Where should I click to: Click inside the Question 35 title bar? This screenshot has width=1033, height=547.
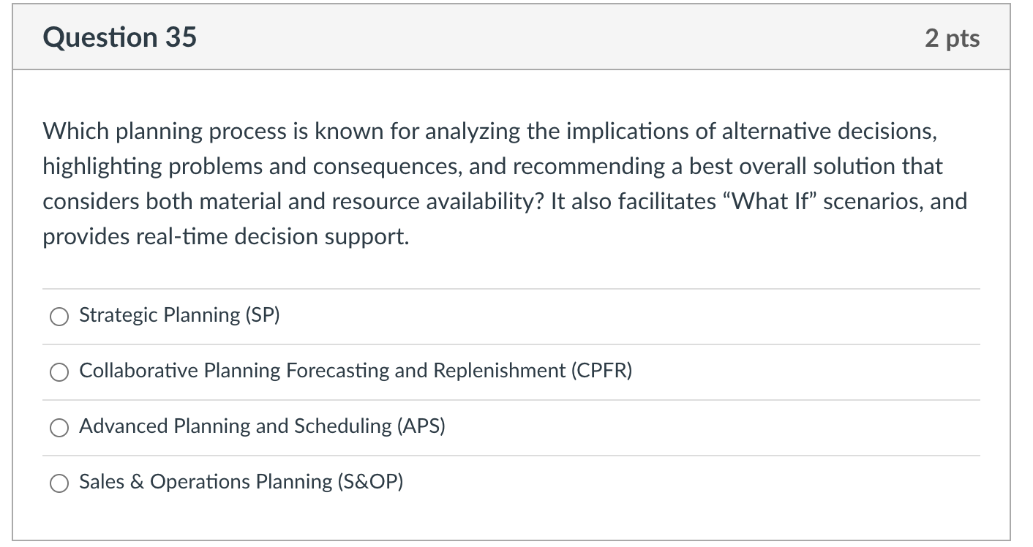pos(512,37)
